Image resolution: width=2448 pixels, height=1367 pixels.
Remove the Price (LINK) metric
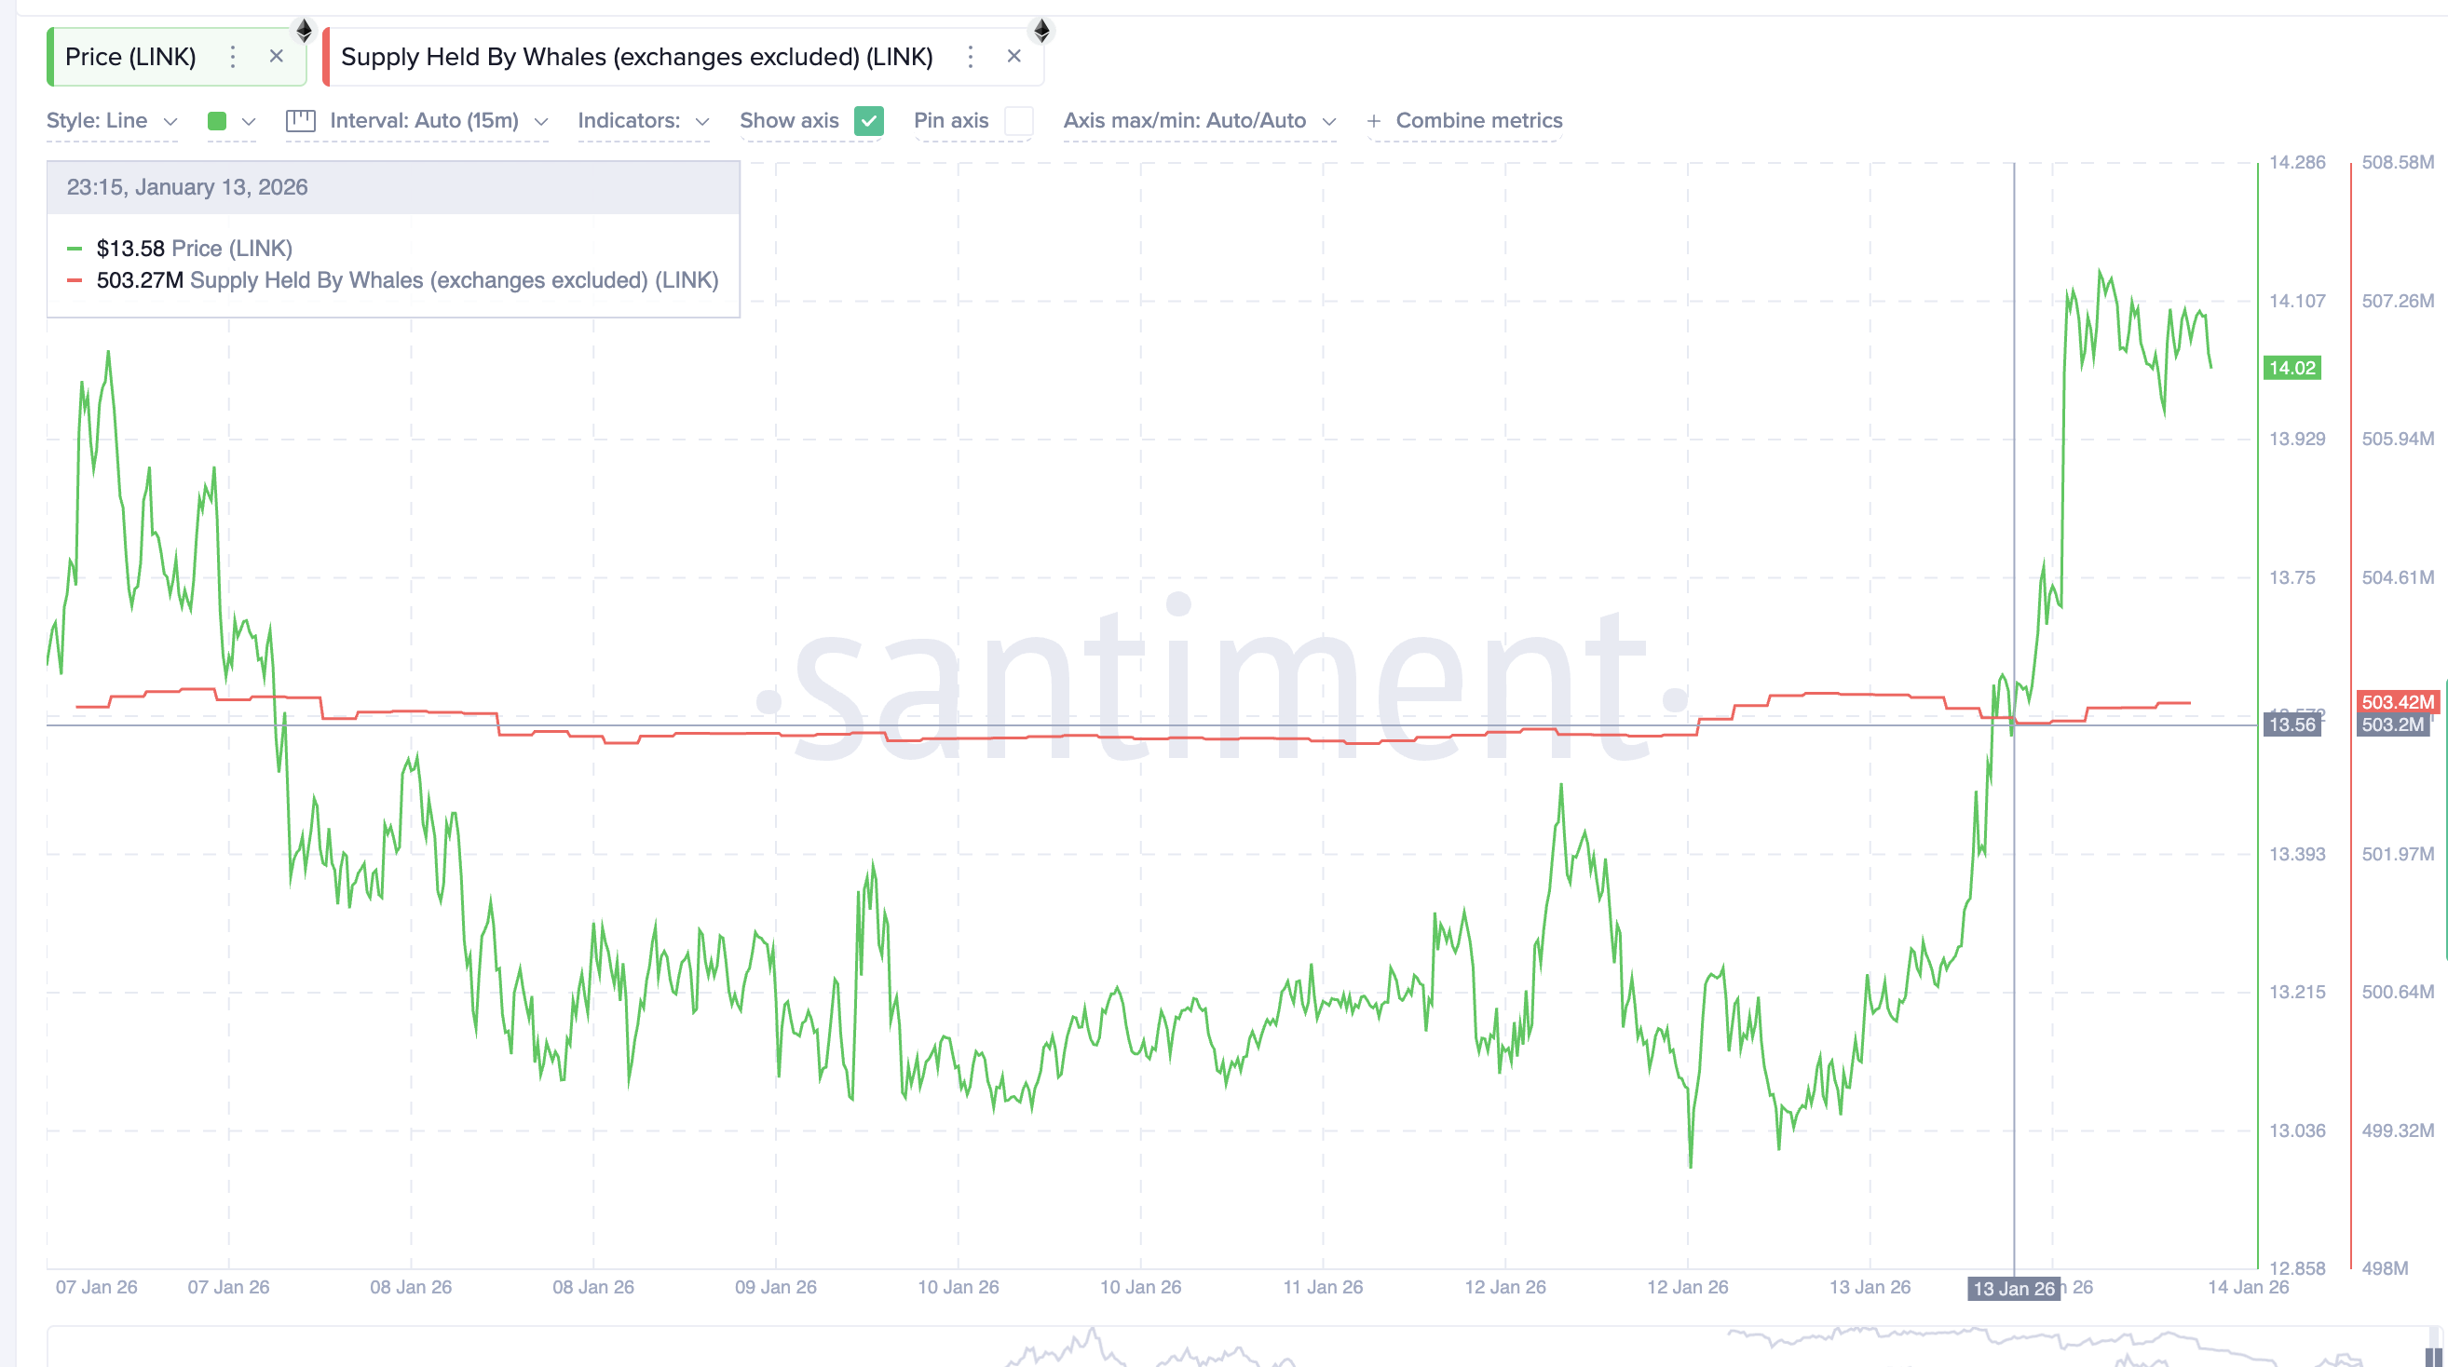(277, 56)
